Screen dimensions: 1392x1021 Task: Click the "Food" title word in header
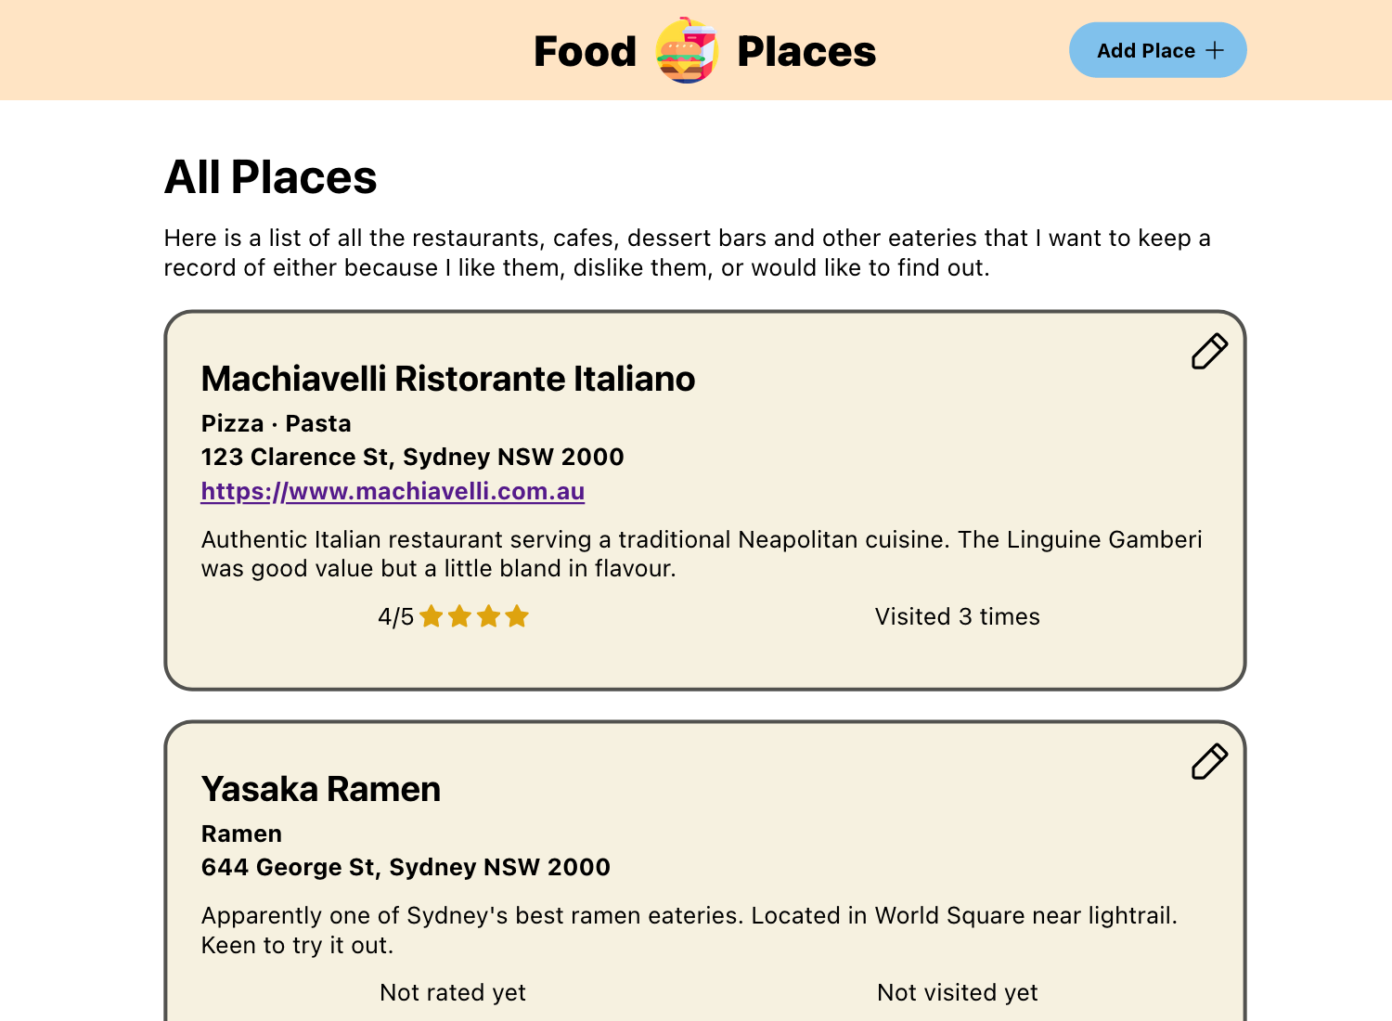coord(585,52)
